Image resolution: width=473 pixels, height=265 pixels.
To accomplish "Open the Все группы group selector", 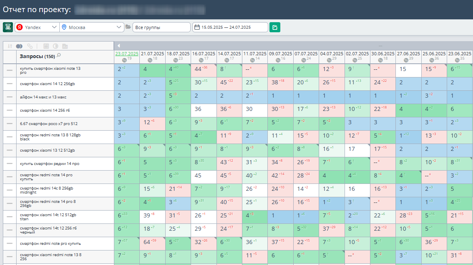I will (162, 27).
